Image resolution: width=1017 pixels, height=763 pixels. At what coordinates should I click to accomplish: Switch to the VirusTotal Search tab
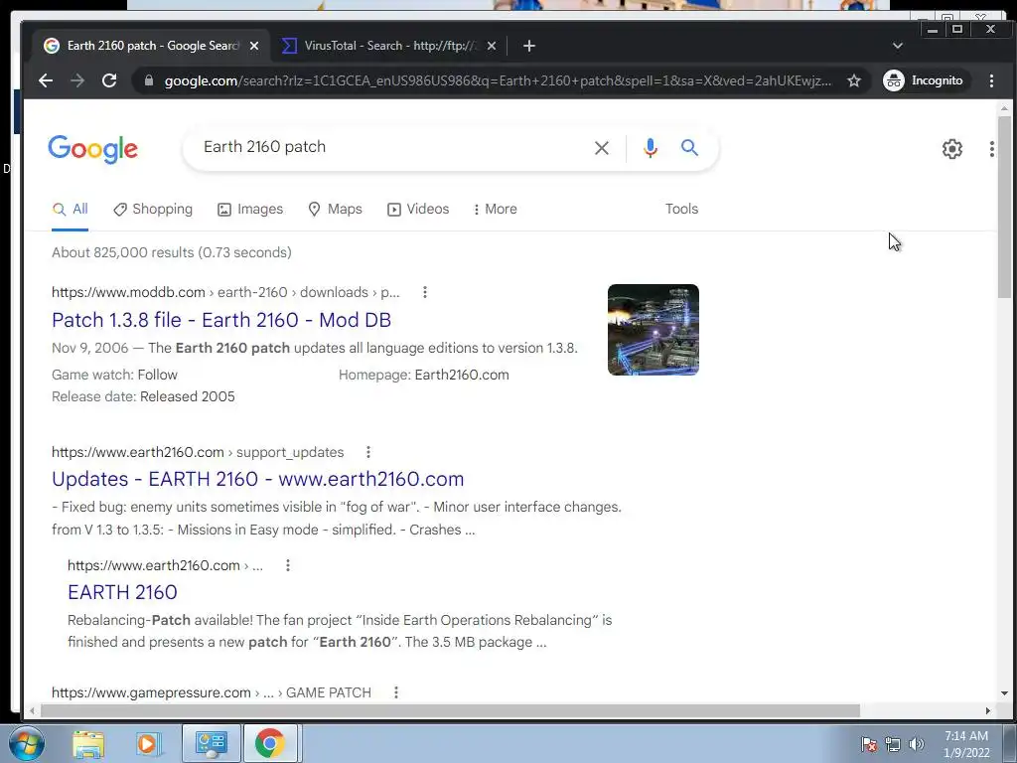point(389,46)
